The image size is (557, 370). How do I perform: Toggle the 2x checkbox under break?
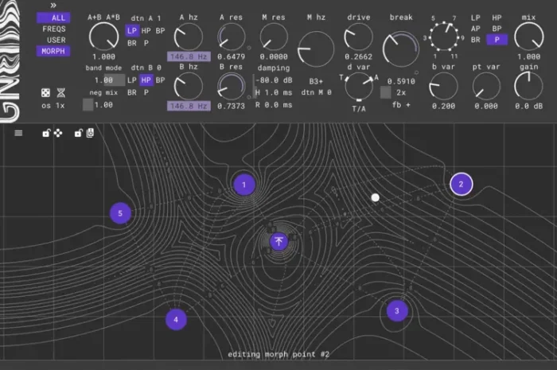385,92
